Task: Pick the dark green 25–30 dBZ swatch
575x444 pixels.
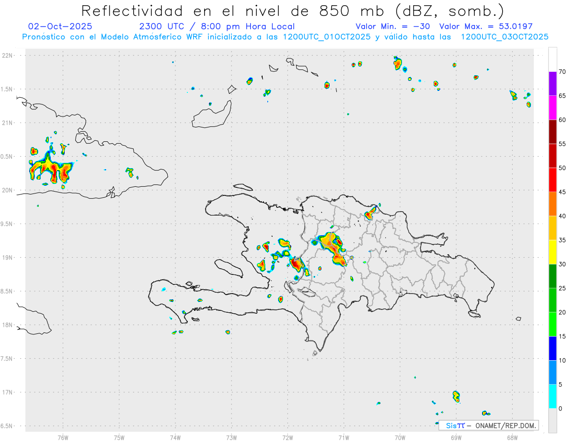Action: click(552, 276)
